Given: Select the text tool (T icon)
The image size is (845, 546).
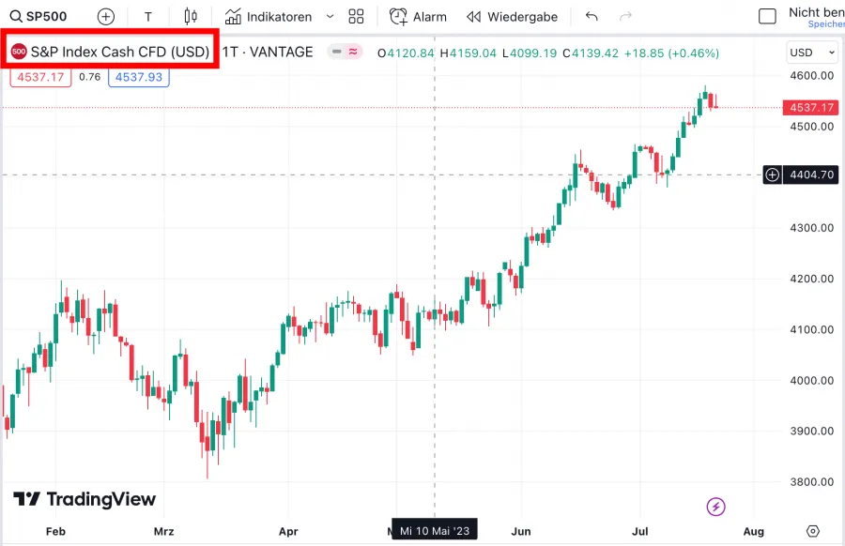Looking at the screenshot, I should click(x=147, y=16).
